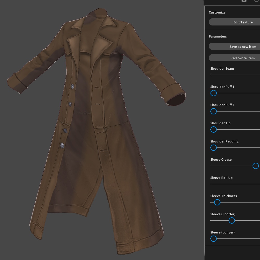The image size is (260, 260).
Task: Select the Shoulder Puff 2 slider handle
Action: [x=213, y=111]
